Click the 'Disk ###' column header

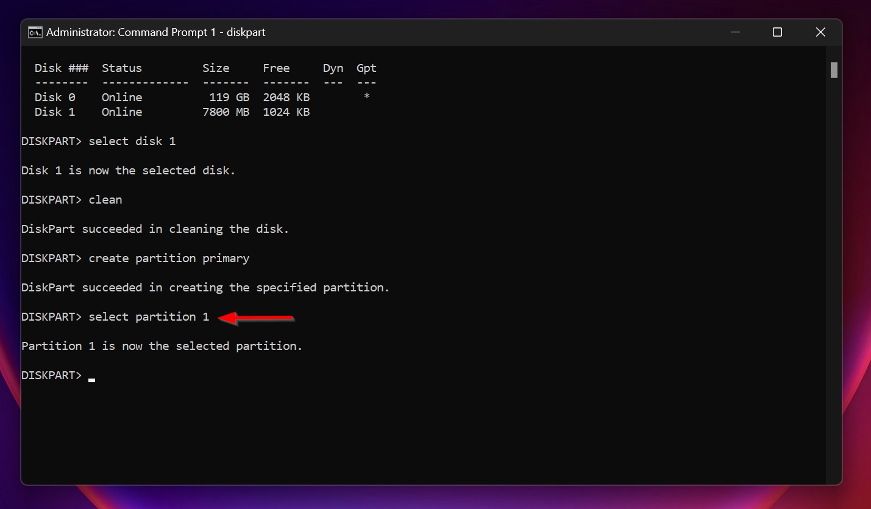[62, 68]
